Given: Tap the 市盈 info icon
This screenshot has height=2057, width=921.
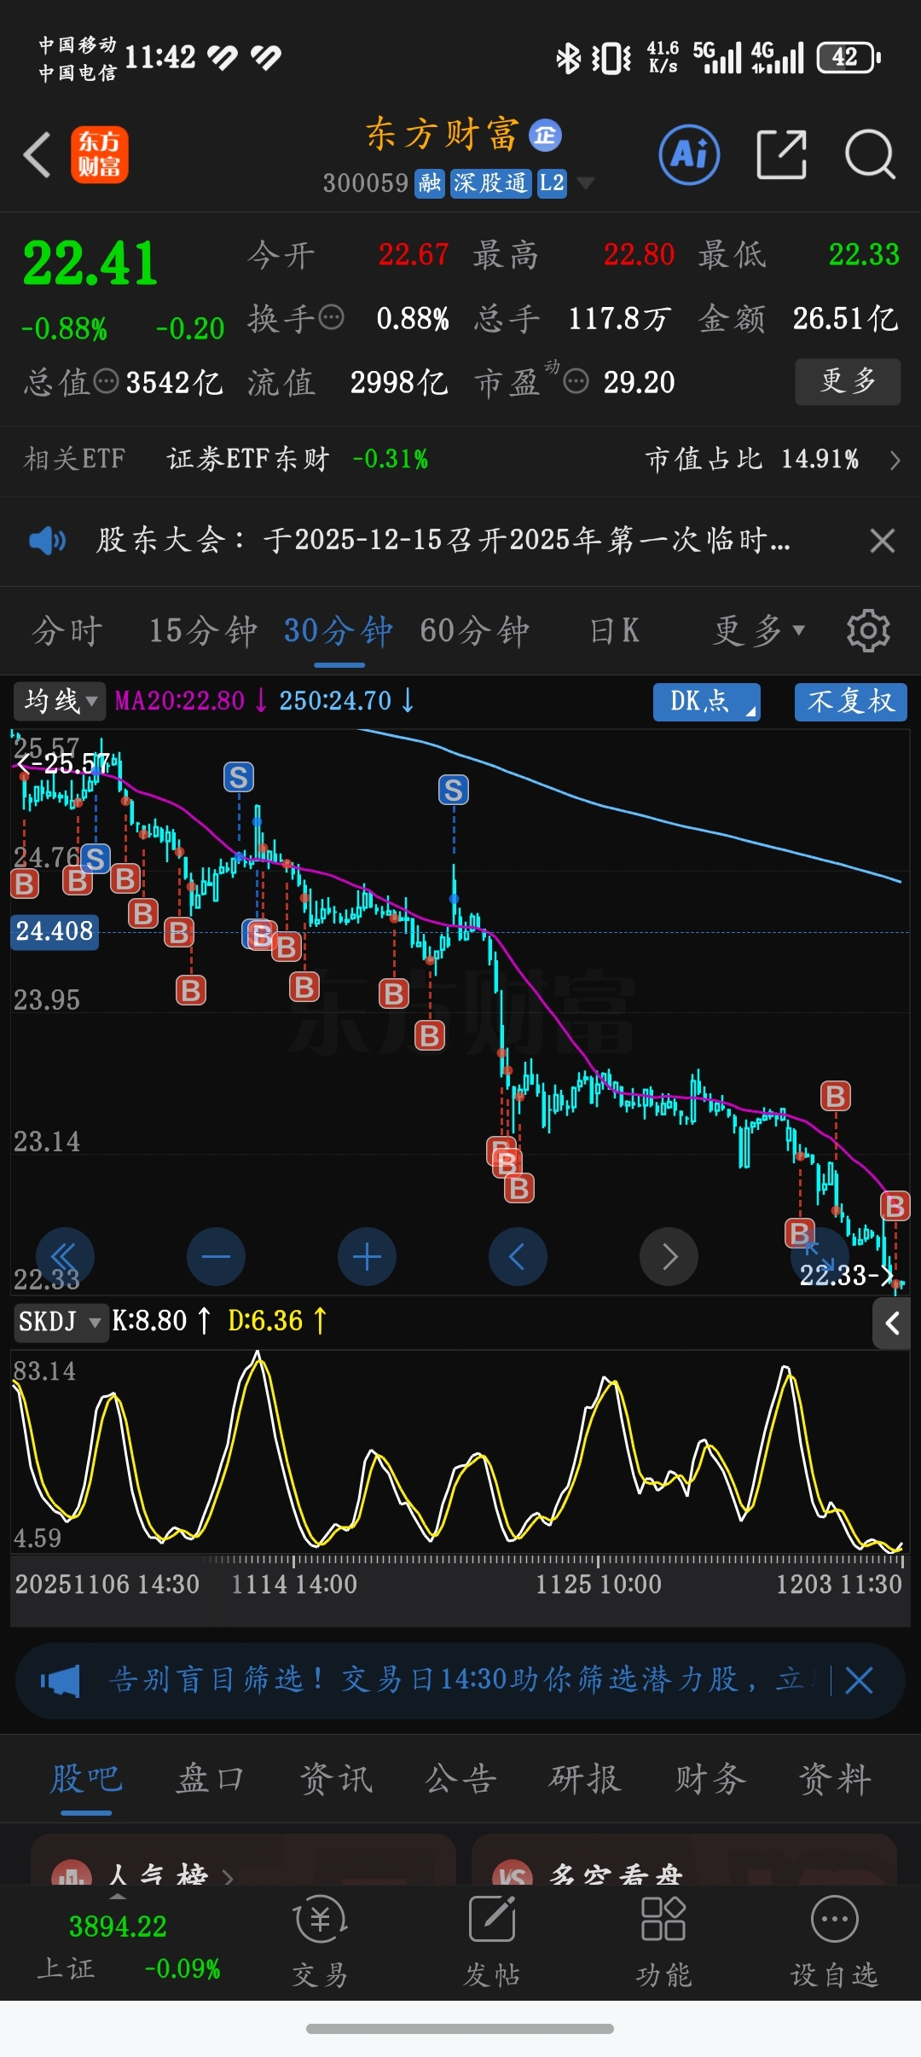Looking at the screenshot, I should (x=576, y=381).
